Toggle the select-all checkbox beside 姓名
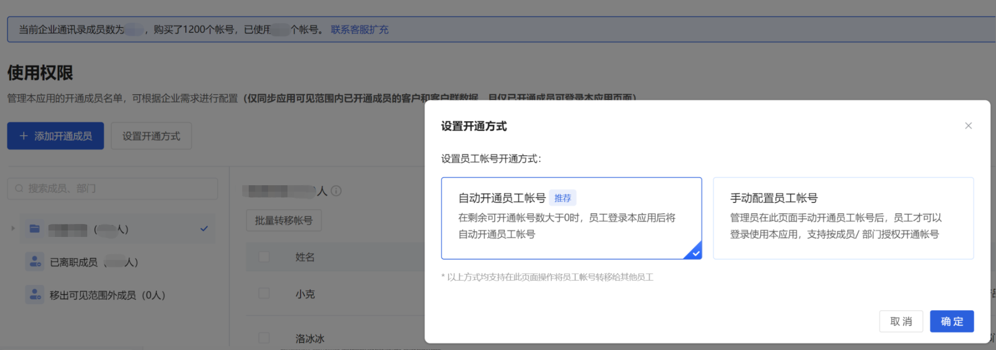The image size is (996, 350). pos(264,257)
